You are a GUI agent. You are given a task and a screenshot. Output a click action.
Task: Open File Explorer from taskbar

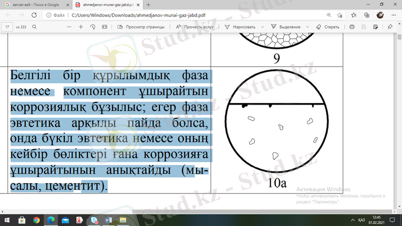click(x=123, y=220)
